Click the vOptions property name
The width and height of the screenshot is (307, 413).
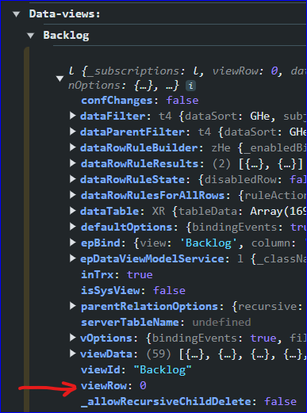[x=106, y=338]
